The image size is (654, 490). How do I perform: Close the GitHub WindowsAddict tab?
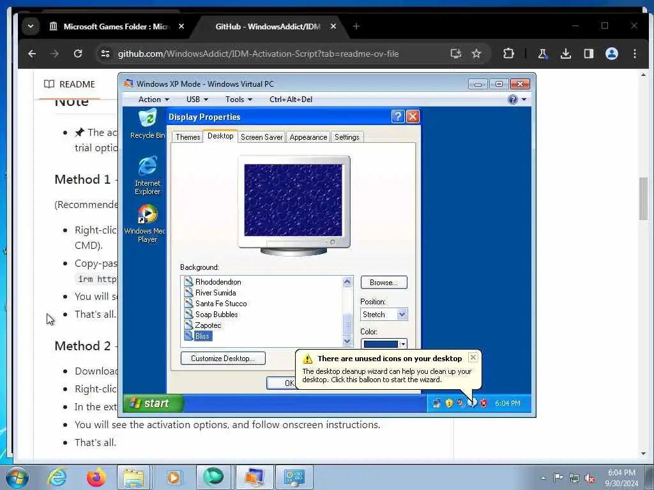[333, 26]
